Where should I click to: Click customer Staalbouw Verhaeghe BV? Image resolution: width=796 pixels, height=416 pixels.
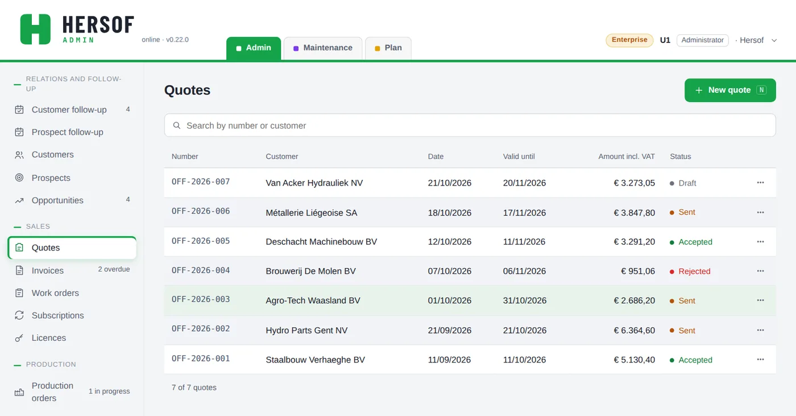[x=316, y=360]
